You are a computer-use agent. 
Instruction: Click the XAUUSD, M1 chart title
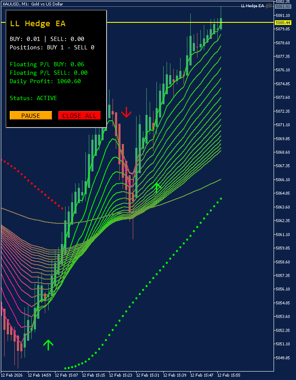(x=33, y=4)
